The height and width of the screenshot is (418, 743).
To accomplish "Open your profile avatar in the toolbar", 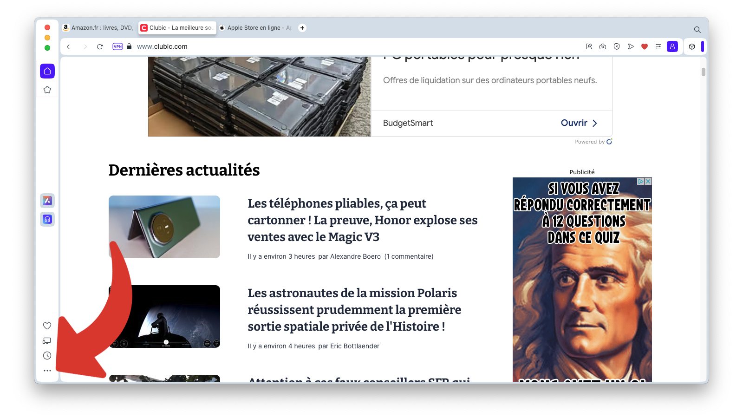I will (672, 46).
